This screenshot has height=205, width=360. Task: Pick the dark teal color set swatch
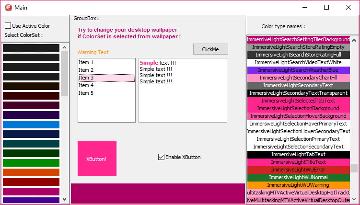[31, 144]
